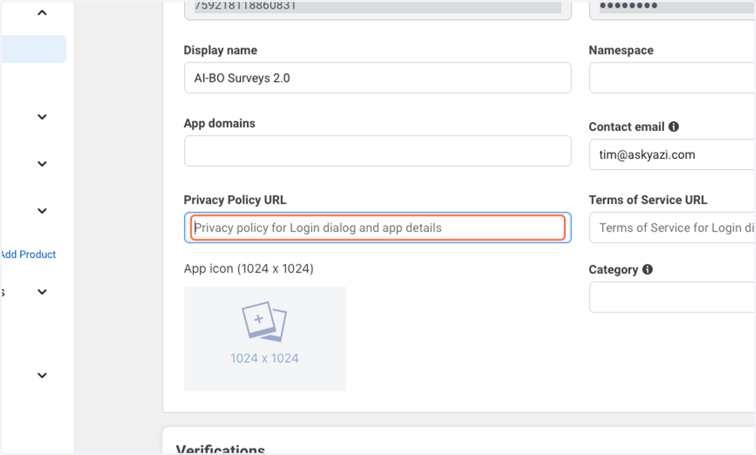Click the "Terms of Service URL" label
This screenshot has width=756, height=455.
point(648,200)
